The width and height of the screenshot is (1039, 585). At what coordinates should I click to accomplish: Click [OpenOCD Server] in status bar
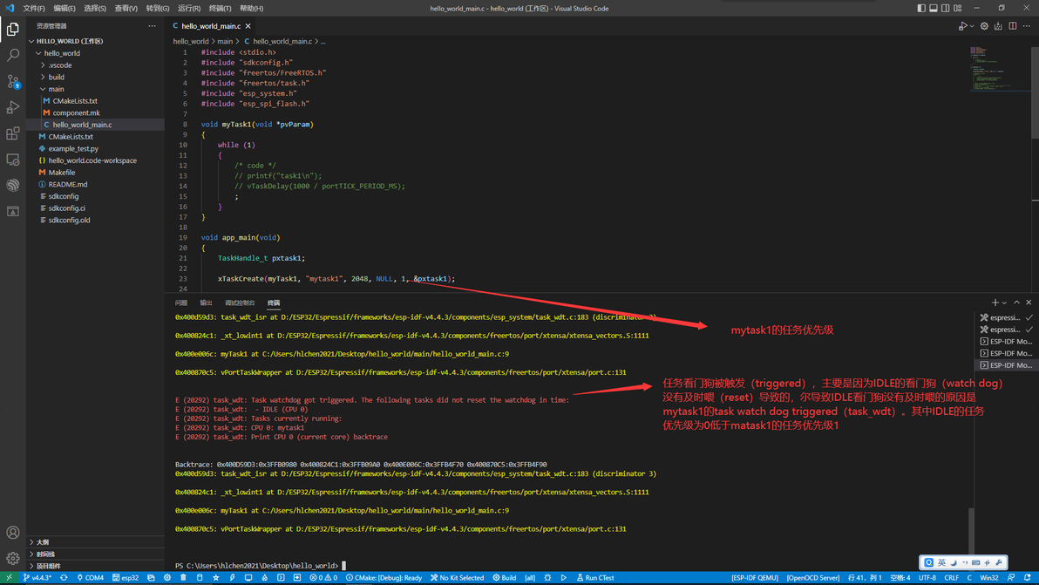click(x=813, y=578)
